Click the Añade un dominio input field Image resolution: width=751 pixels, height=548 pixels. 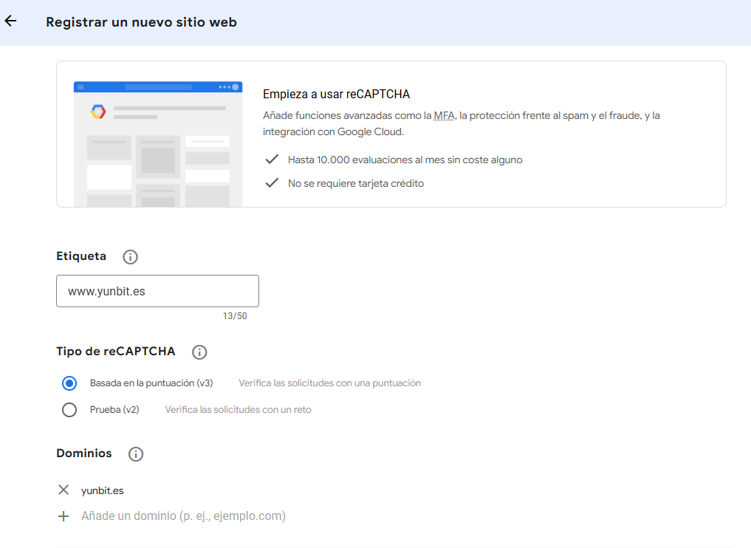tap(183, 516)
